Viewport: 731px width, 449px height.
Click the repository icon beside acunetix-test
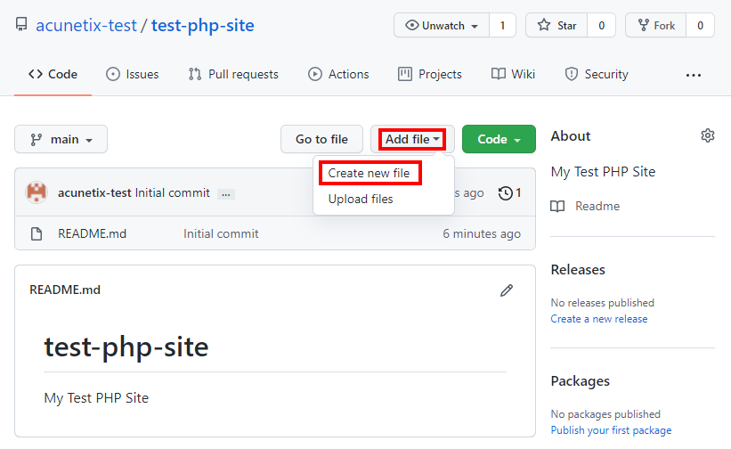pyautogui.click(x=21, y=24)
